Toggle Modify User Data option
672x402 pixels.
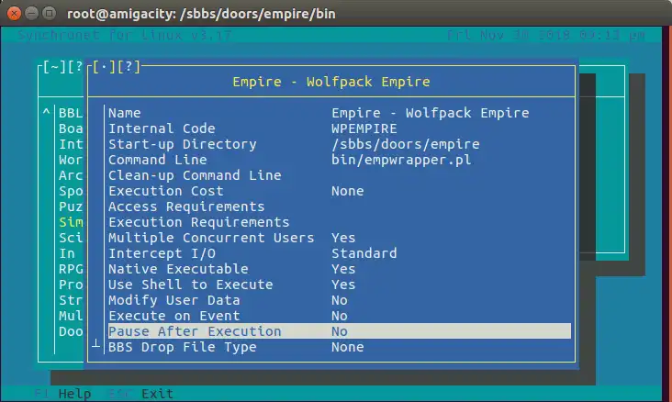339,300
